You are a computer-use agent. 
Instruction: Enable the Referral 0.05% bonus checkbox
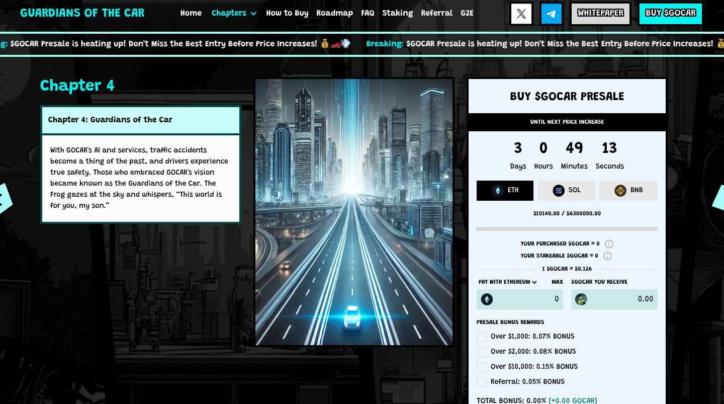pyautogui.click(x=482, y=382)
